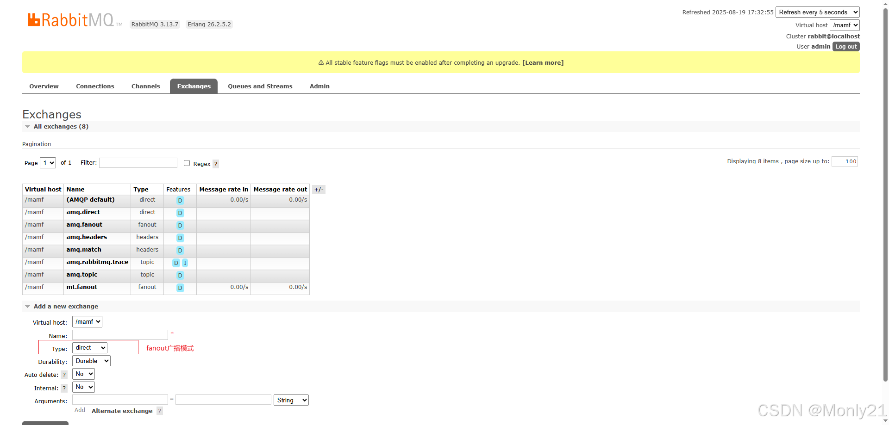Switch to the Overview tab
The width and height of the screenshot is (889, 425).
pos(44,86)
